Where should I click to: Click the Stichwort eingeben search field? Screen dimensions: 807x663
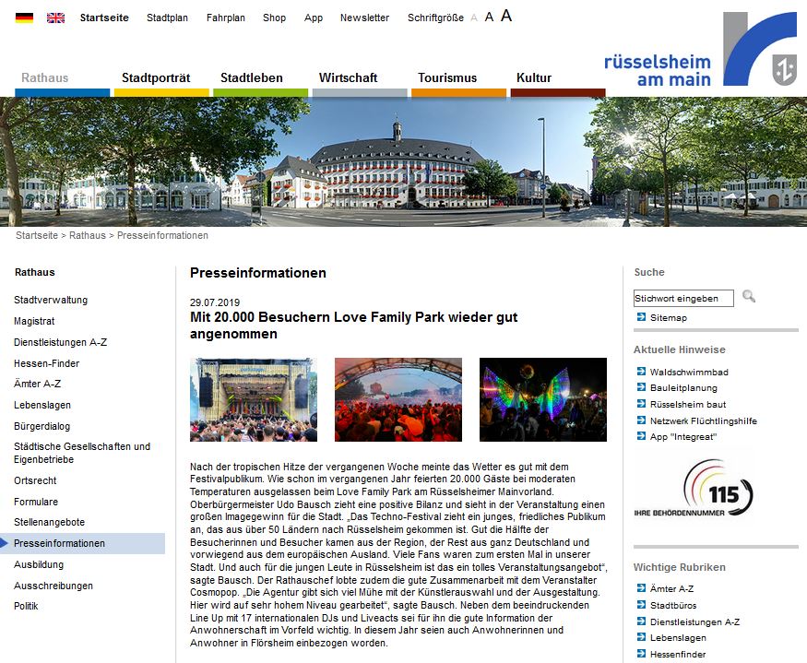tap(683, 298)
